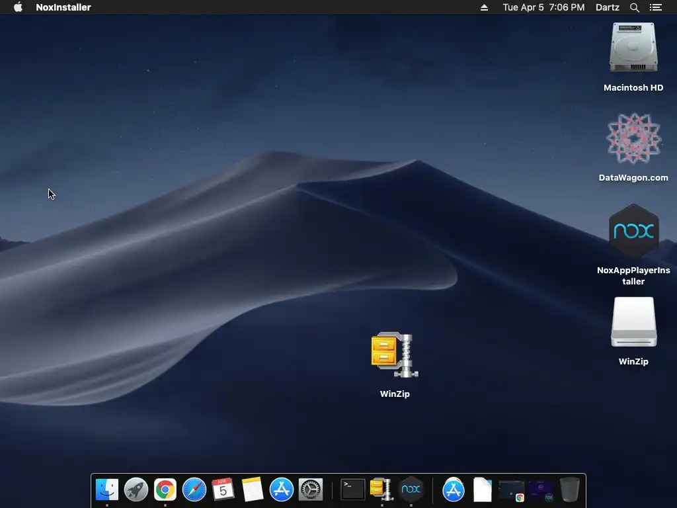Click the date and time in menu bar
This screenshot has height=508, width=677.
click(x=543, y=7)
